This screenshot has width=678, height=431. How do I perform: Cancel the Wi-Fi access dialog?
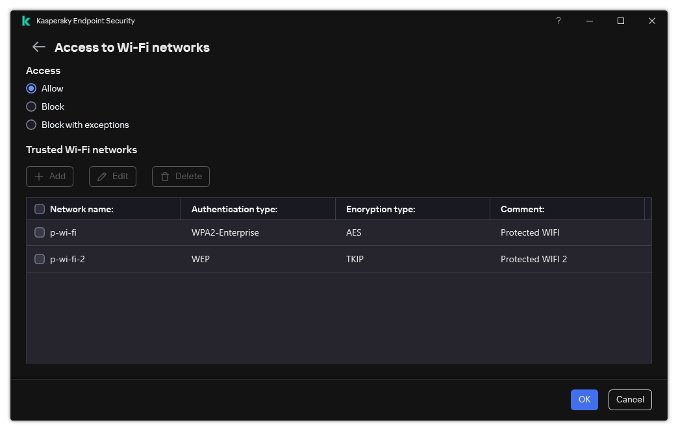point(629,400)
